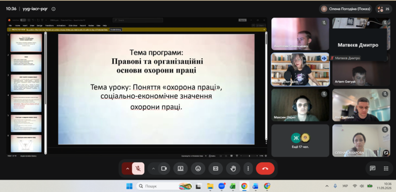Open video settings arrow beside camera button
This screenshot has width=396, height=192.
point(153,168)
